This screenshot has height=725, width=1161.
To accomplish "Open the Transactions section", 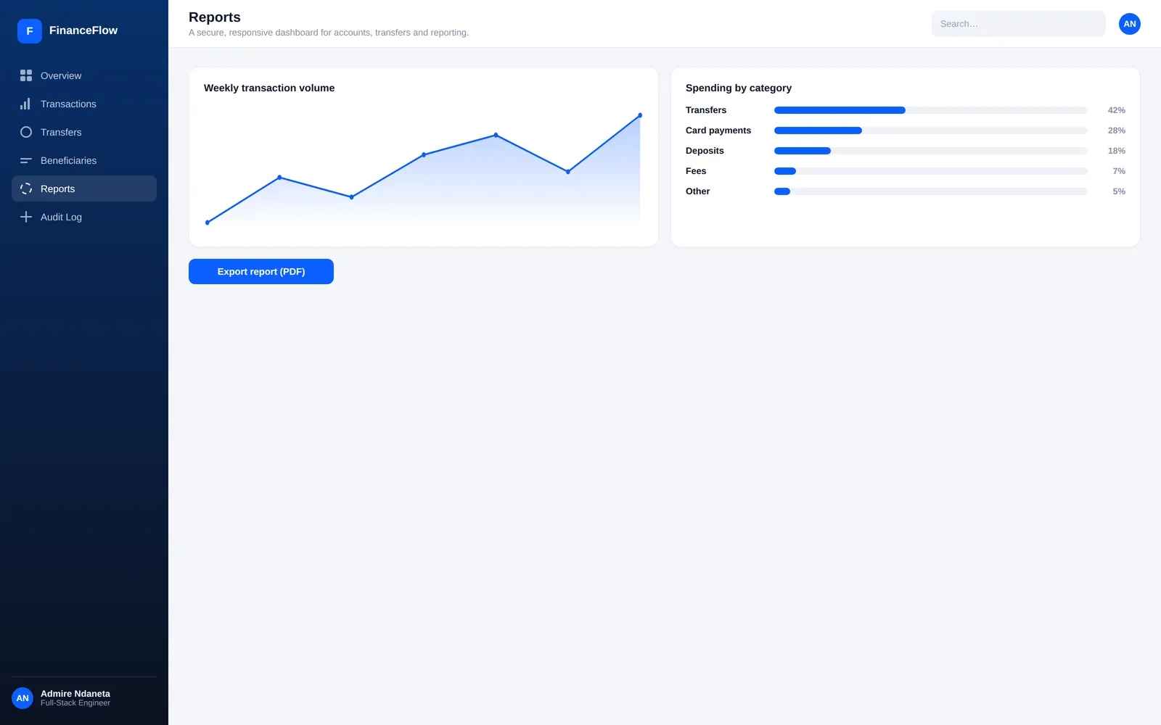I will point(84,104).
